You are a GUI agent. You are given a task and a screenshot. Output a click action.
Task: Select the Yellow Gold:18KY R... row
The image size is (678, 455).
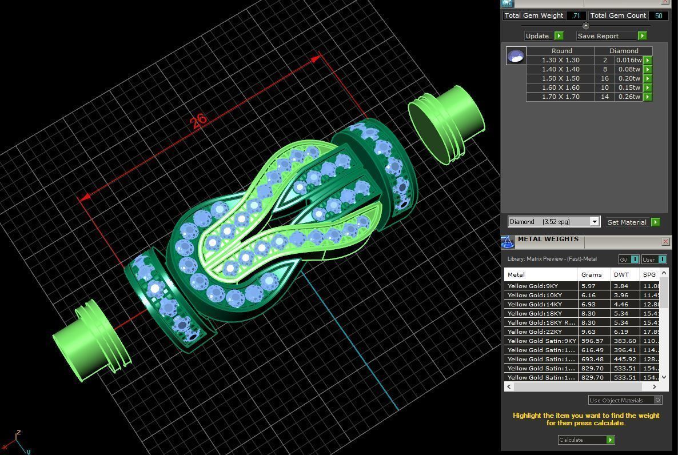[x=582, y=322]
